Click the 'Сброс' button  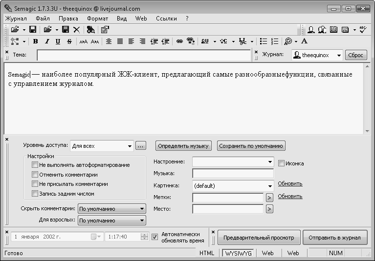coord(355,55)
